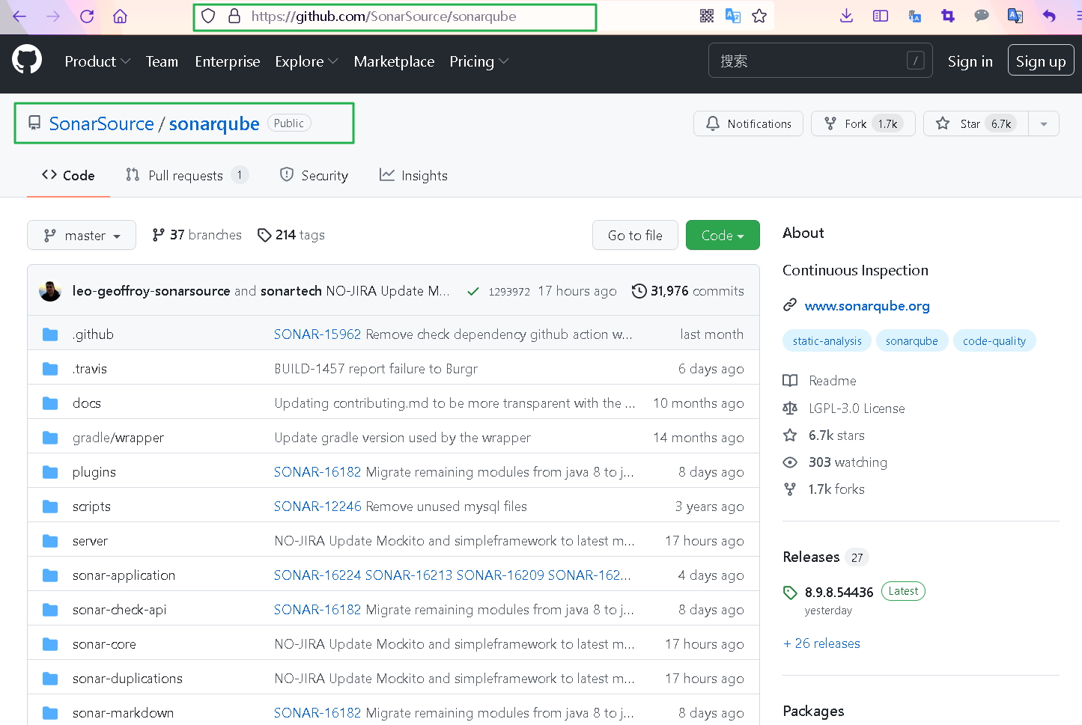
Task: Expand the Star button dropdown arrow
Action: 1044,123
